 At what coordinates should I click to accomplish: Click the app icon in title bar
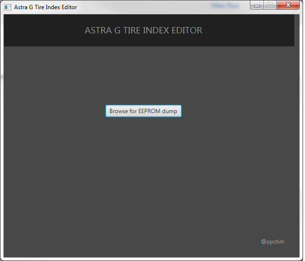(7, 7)
